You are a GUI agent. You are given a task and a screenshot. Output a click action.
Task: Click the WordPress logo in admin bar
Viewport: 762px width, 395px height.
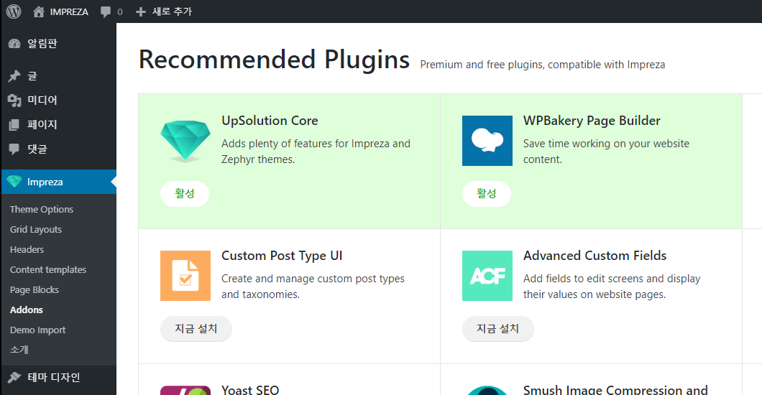[14, 11]
